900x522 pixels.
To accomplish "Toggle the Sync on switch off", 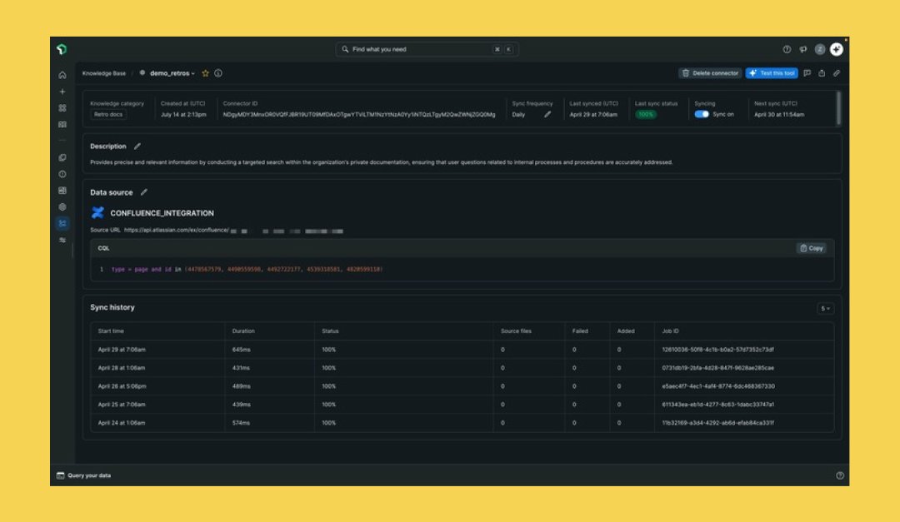I will click(x=702, y=114).
